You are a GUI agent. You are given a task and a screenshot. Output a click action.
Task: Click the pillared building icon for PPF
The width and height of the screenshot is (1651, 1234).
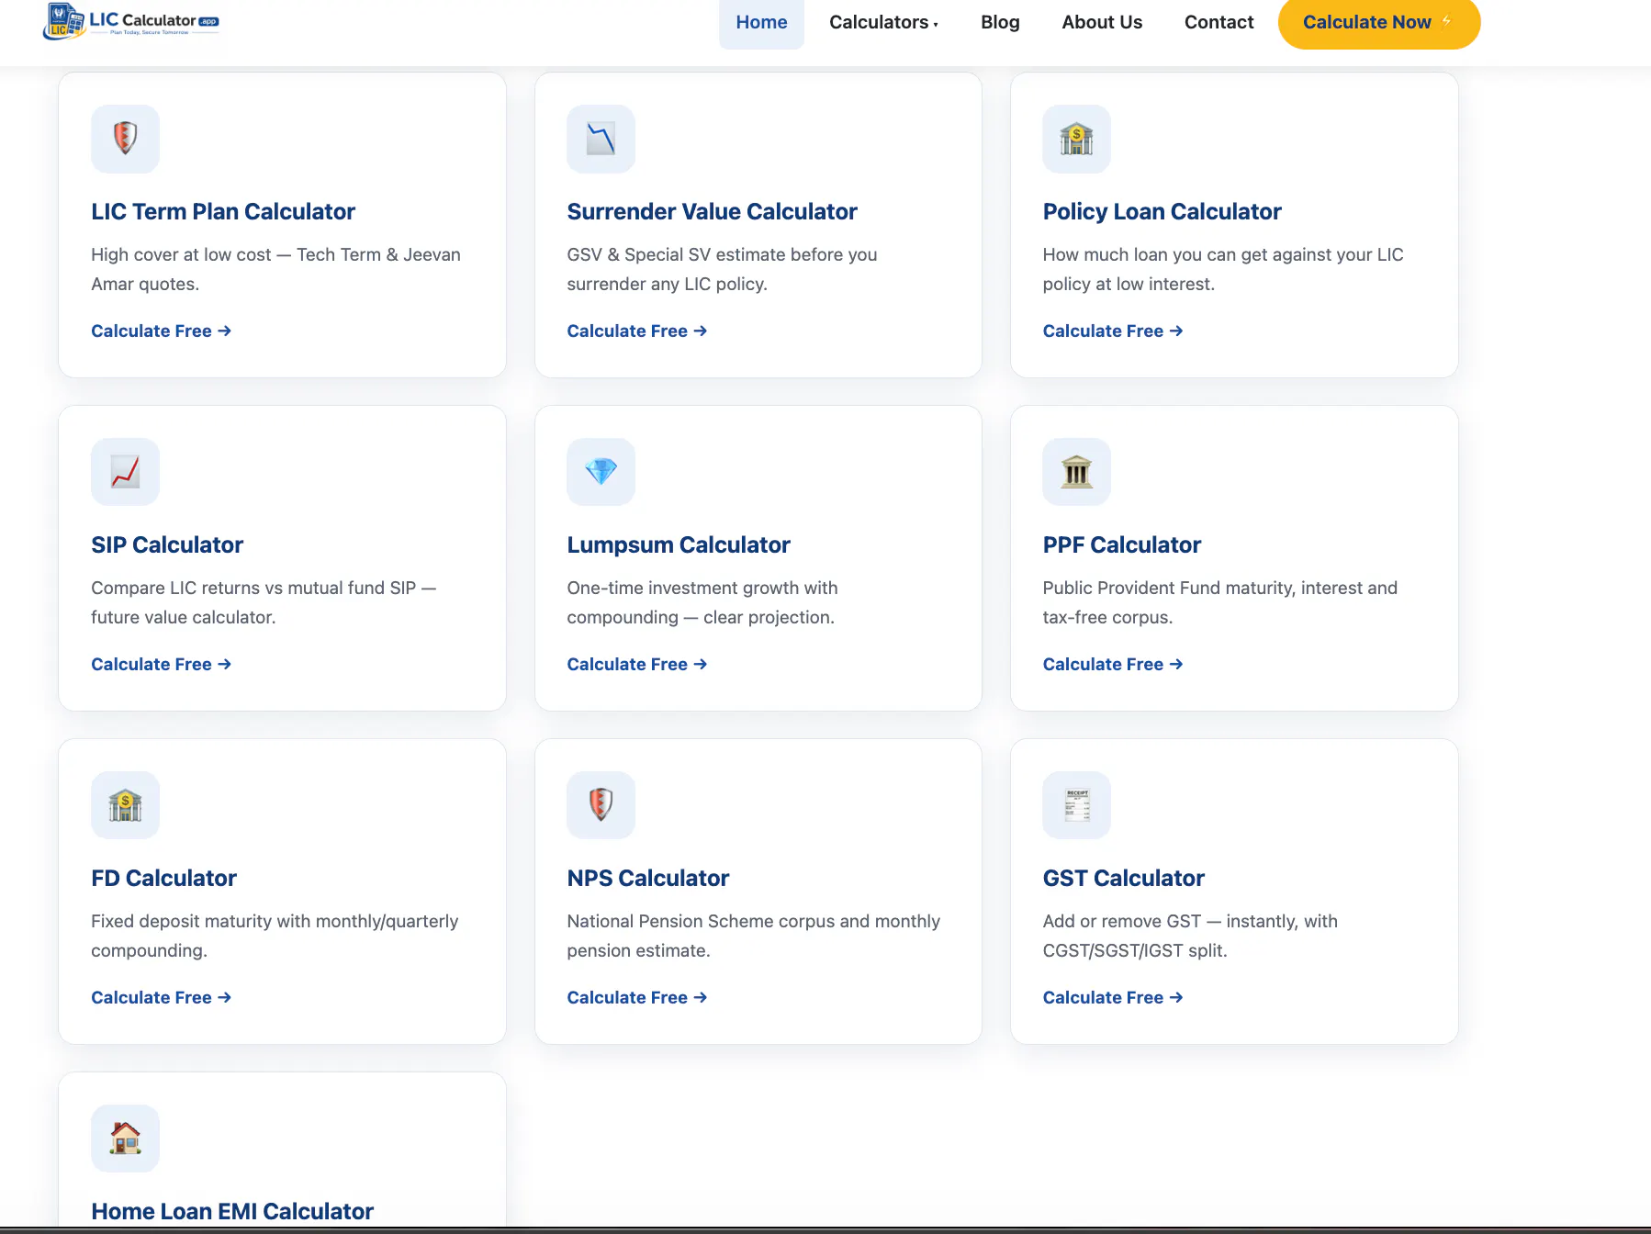1076,472
